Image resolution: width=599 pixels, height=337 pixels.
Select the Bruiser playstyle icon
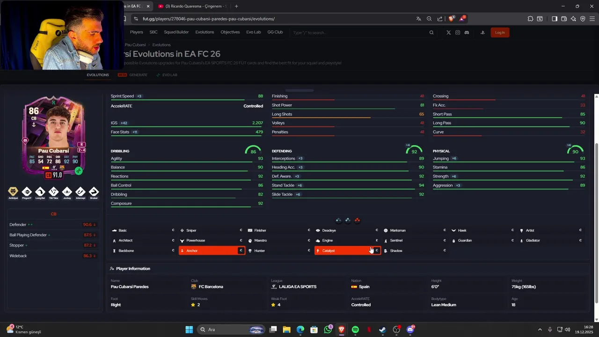(94, 191)
